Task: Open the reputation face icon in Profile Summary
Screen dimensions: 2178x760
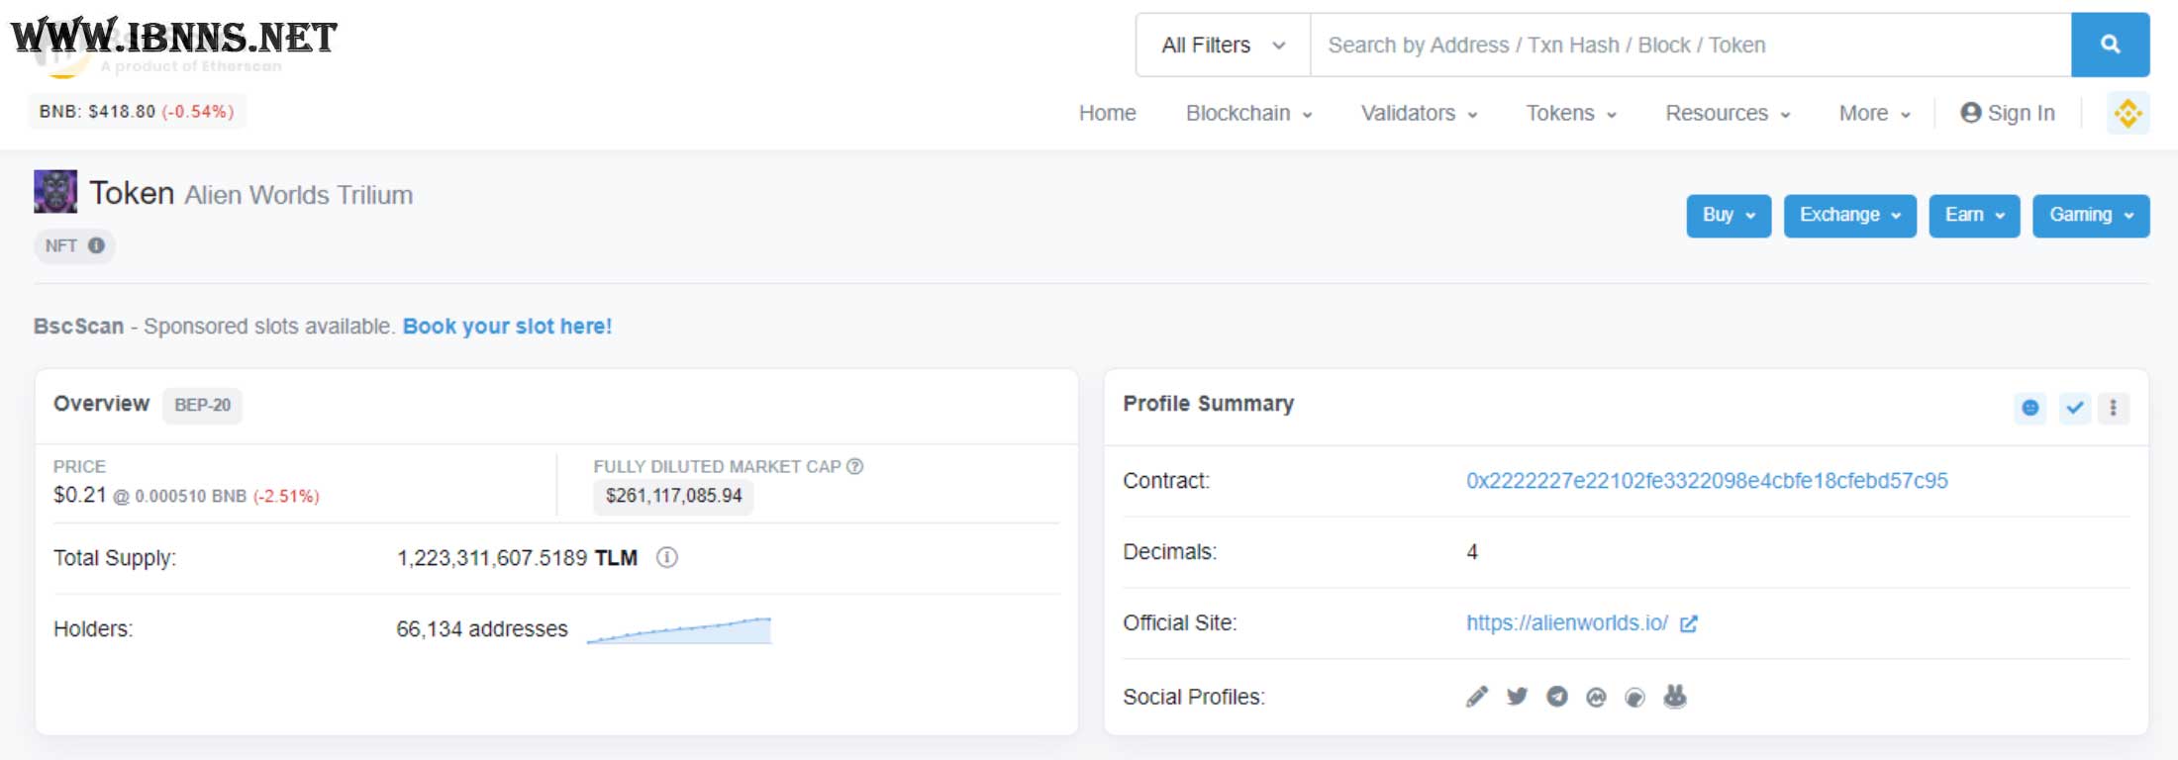Action: tap(2030, 408)
